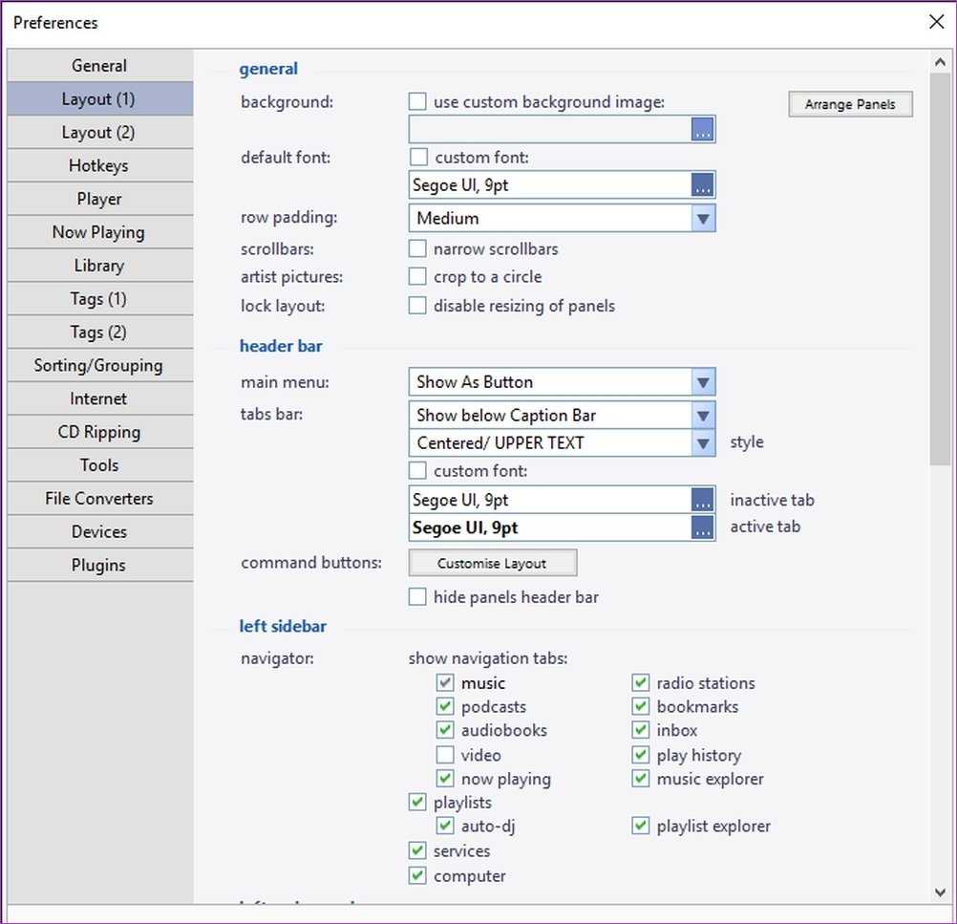Open font picker for inactive tab
The image size is (957, 924).
click(x=703, y=500)
